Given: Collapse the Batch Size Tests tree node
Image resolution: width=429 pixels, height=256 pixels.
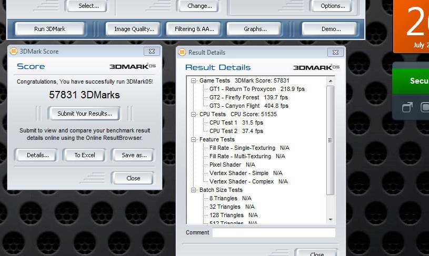Looking at the screenshot, I should pyautogui.click(x=193, y=190).
